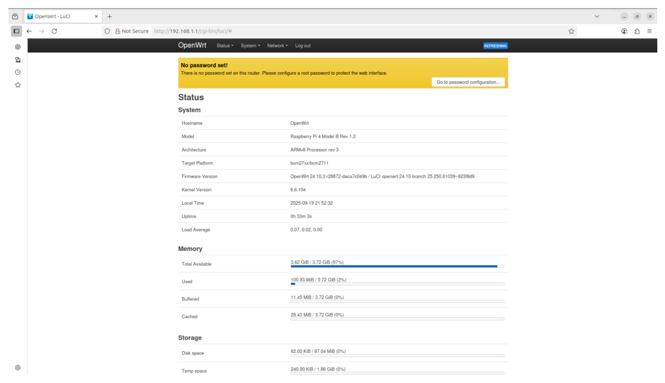Screen dimensions: 665x383
Task: Click Go to password configuration button
Action: (x=468, y=82)
